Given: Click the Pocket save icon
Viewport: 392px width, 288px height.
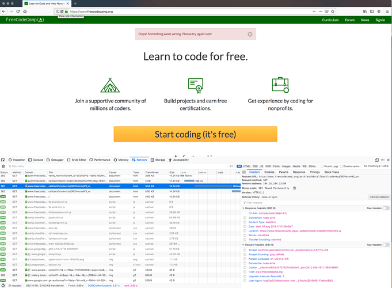Looking at the screenshot, I should point(326,12).
